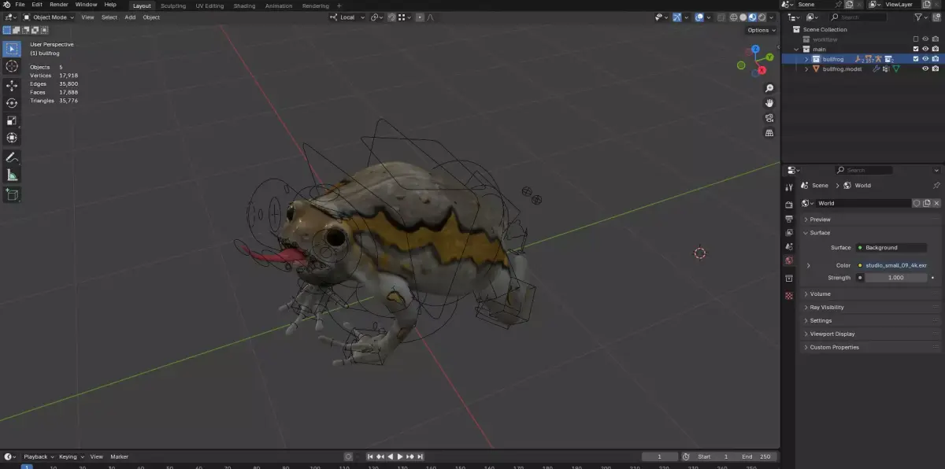This screenshot has width=945, height=469.
Task: Expand the Viewport Display panel
Action: [871, 334]
